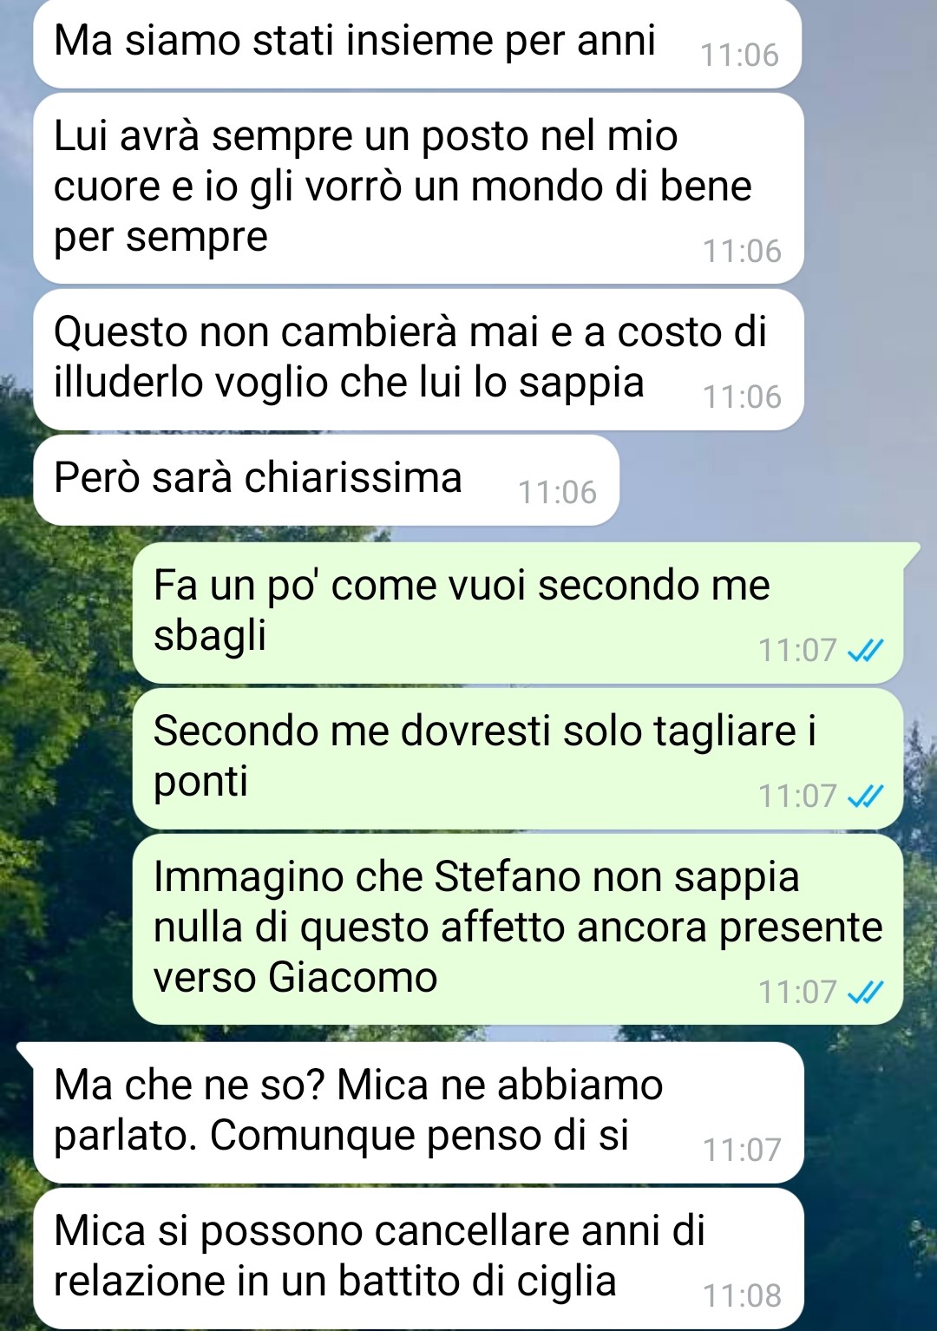Tap read receipt ticks on 'tagliare i ponti' message
937x1331 pixels.
click(865, 796)
